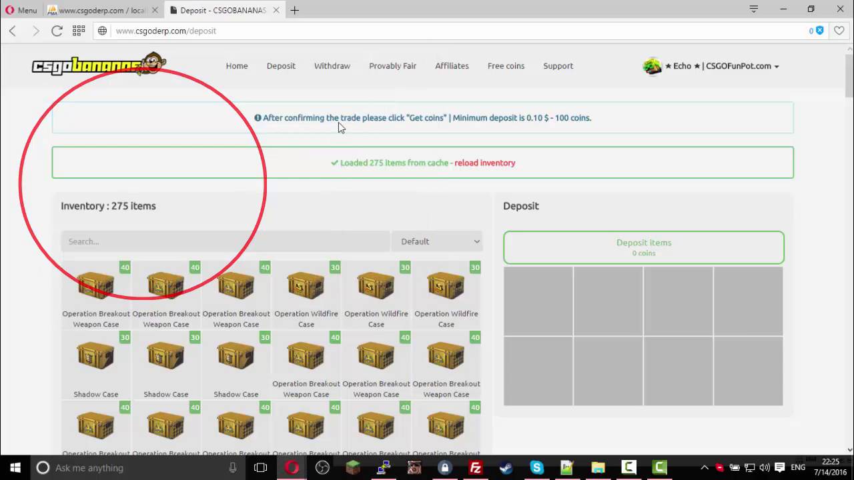Launch Minecraft from the taskbar
Screen dimensions: 854x480
coord(353,467)
